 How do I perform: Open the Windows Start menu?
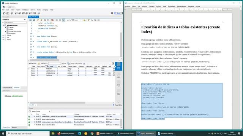pyautogui.click(x=3, y=133)
